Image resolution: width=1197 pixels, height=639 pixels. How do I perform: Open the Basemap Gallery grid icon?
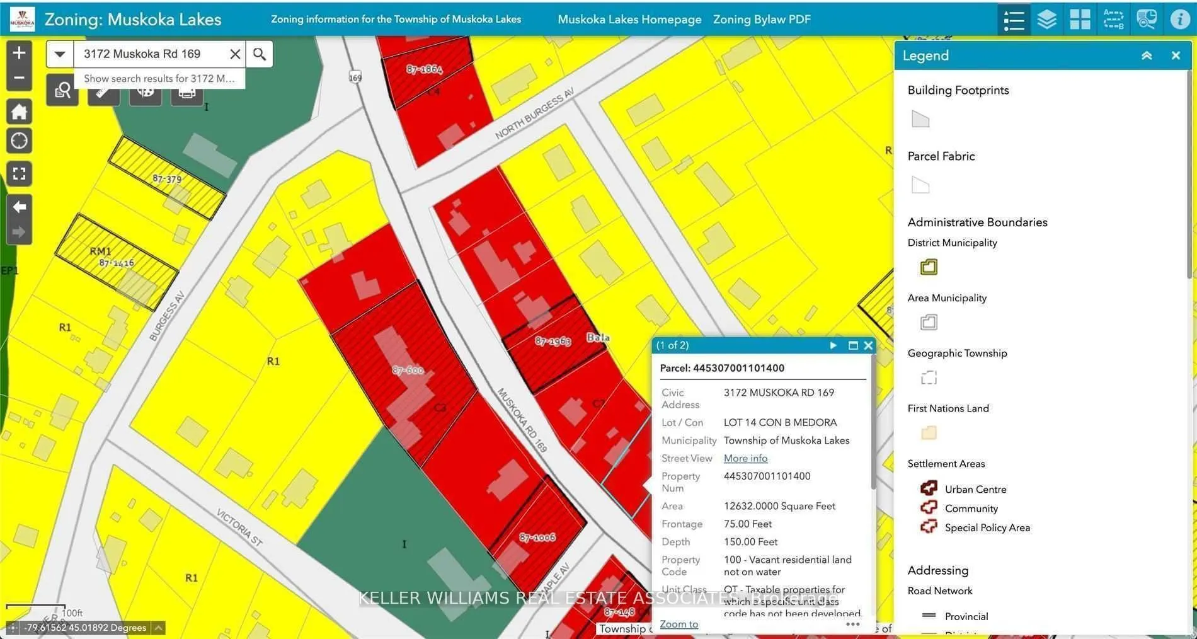click(x=1080, y=20)
